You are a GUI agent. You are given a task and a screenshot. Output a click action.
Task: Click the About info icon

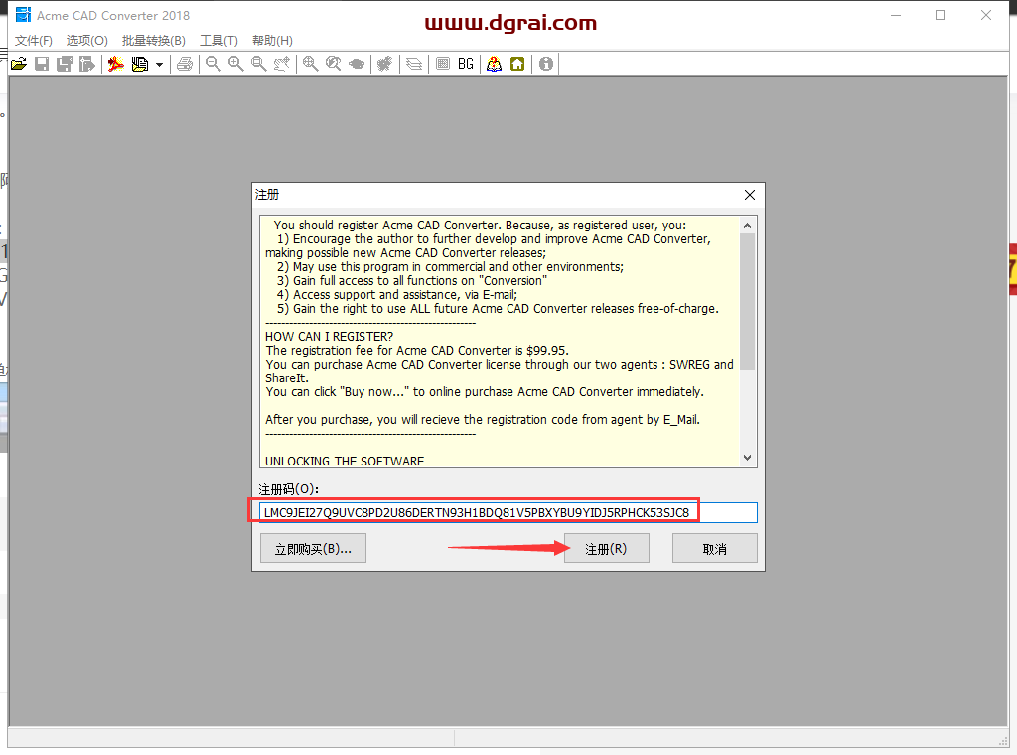(x=546, y=64)
